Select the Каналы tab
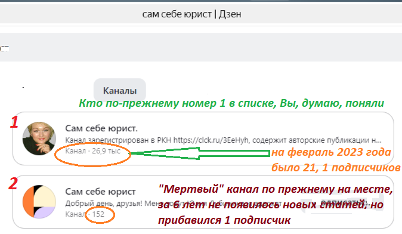This screenshot has height=234, width=402. pos(120,90)
